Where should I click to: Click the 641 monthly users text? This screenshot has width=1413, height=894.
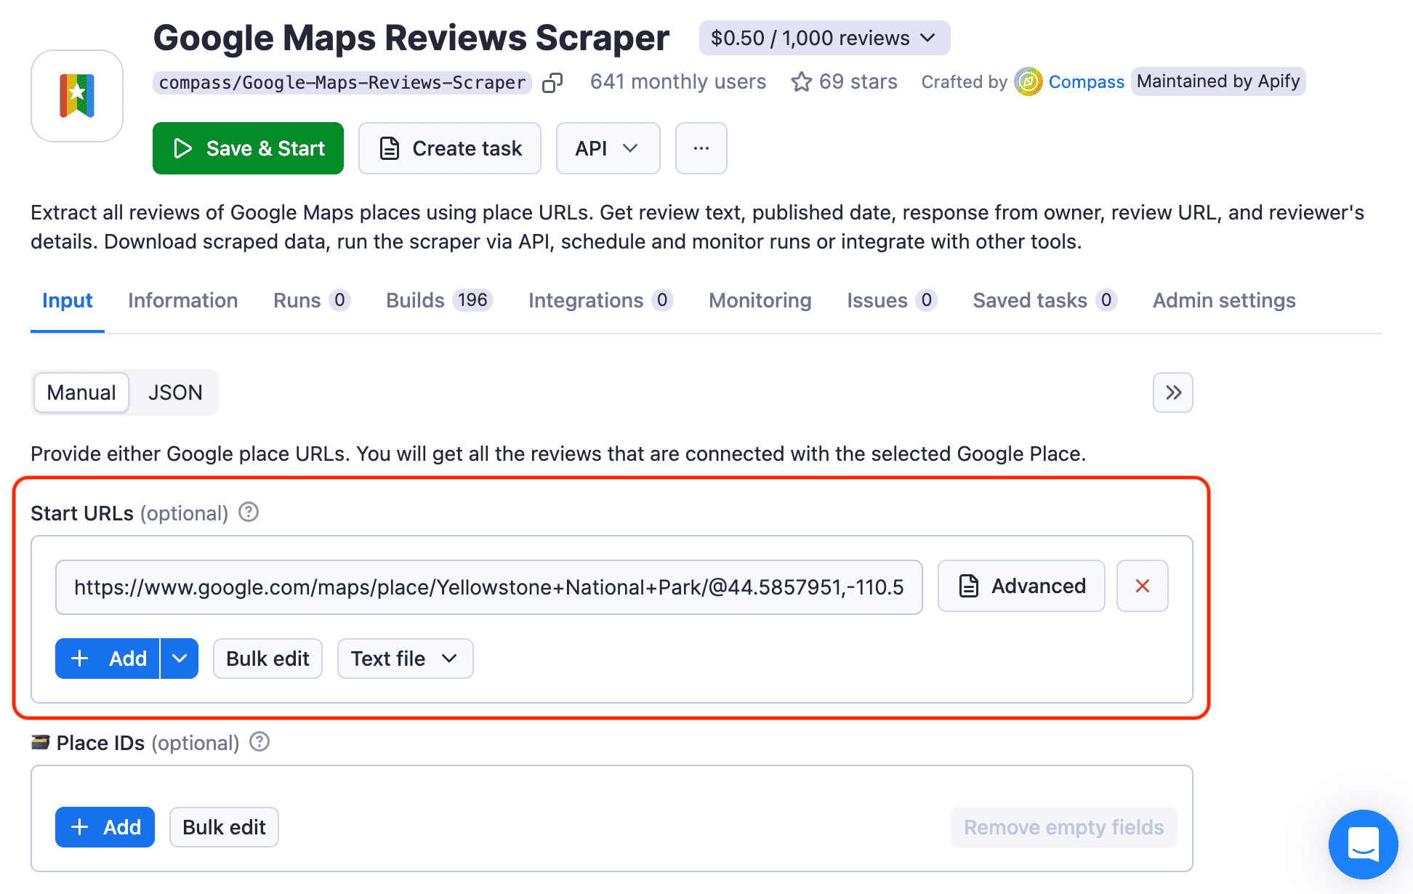click(677, 81)
